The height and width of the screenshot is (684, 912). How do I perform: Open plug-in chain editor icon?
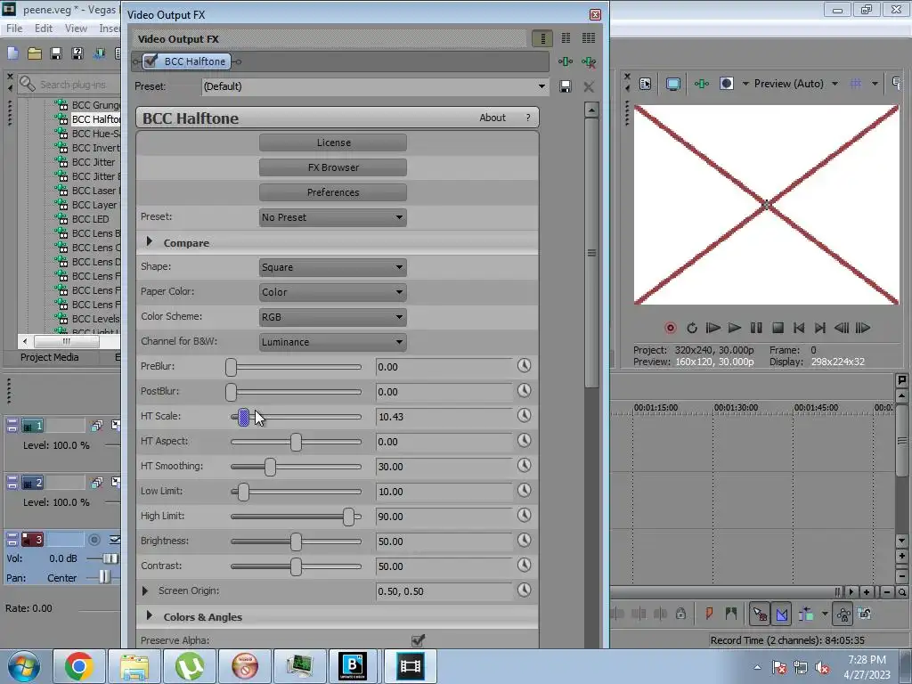[565, 61]
